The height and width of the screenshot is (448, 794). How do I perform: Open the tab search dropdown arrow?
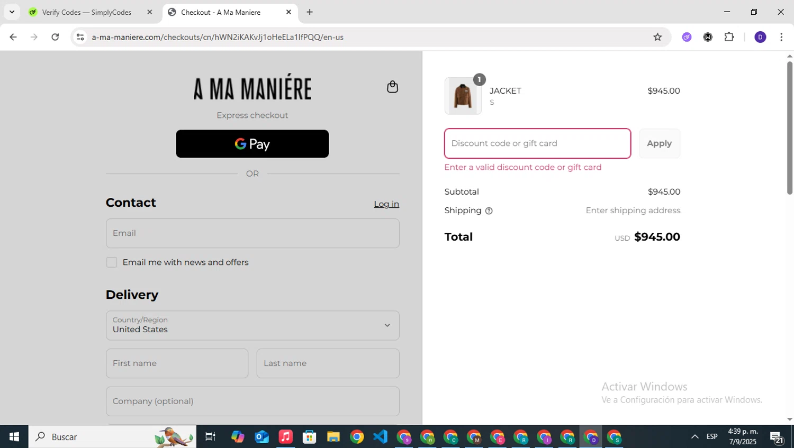pyautogui.click(x=12, y=12)
